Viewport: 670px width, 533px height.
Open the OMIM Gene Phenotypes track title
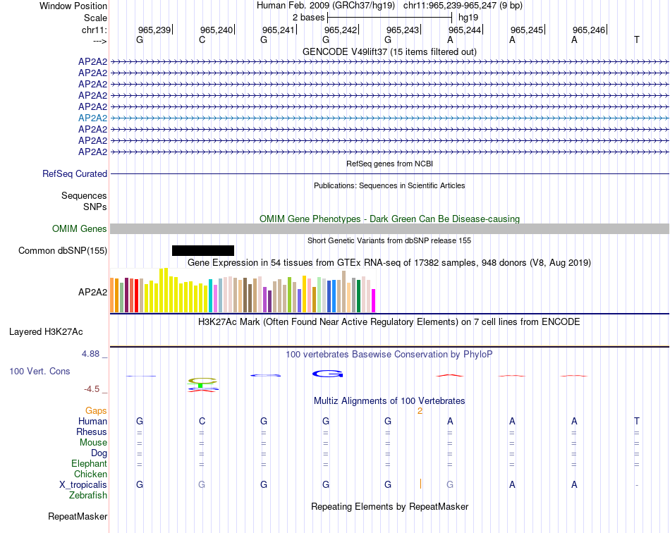(x=389, y=219)
